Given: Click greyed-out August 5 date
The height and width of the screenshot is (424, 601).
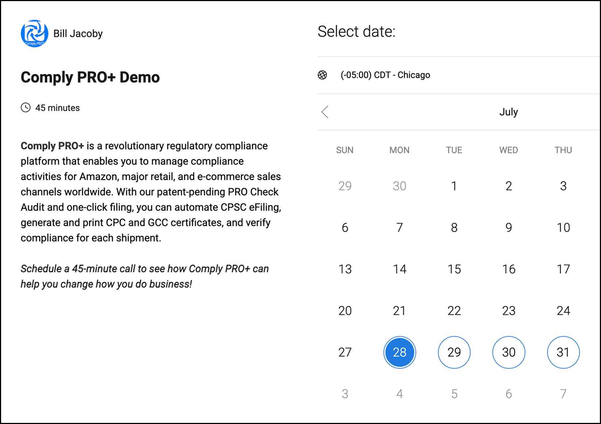Looking at the screenshot, I should [454, 394].
